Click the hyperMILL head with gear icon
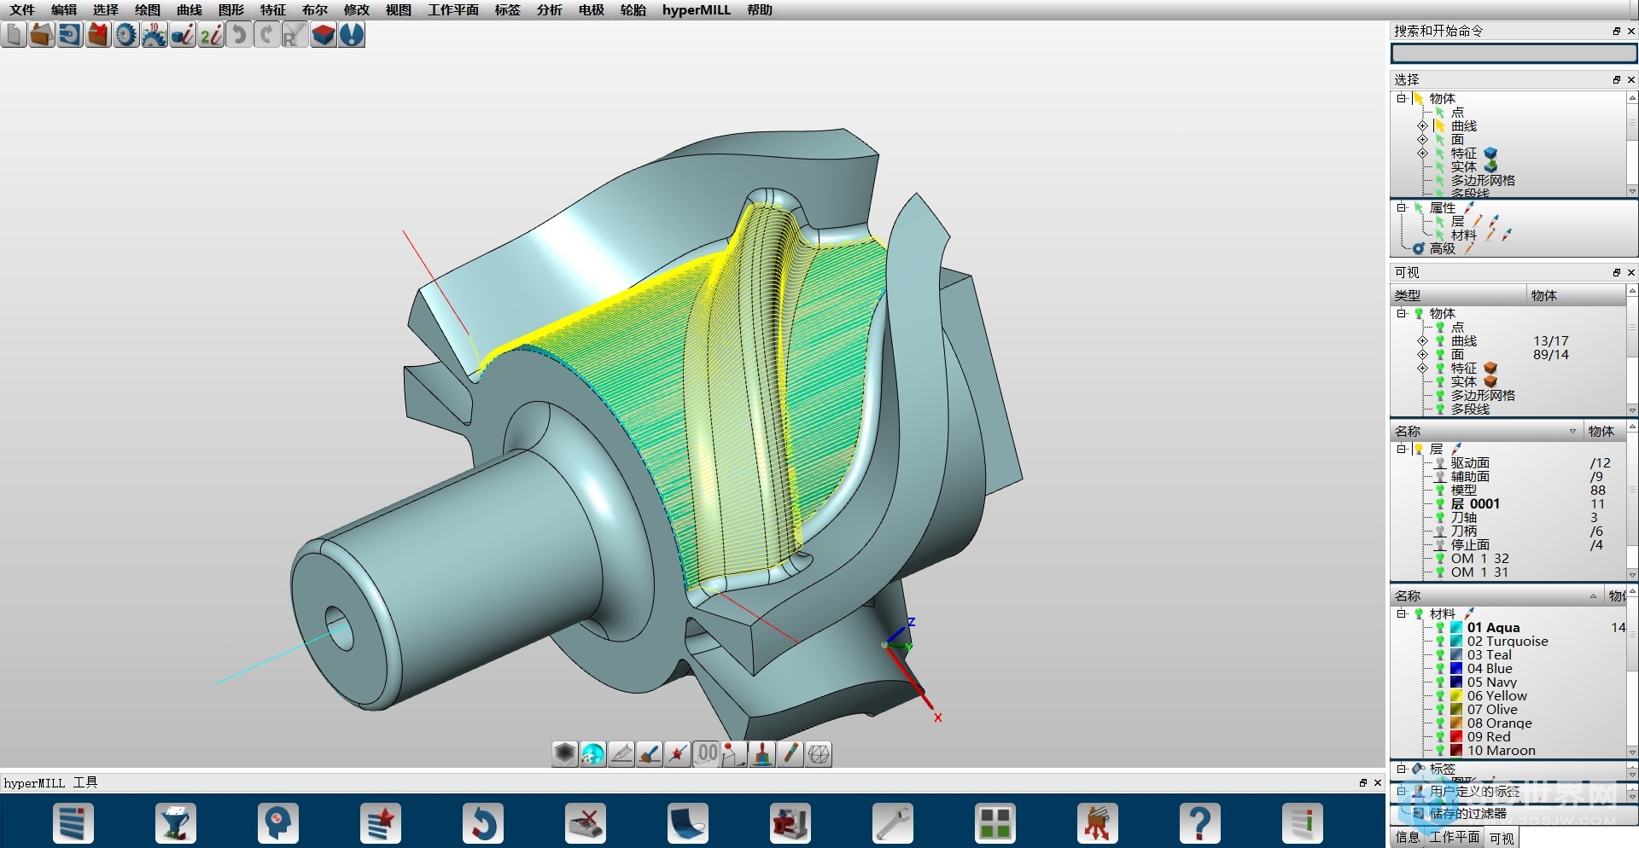 click(278, 824)
